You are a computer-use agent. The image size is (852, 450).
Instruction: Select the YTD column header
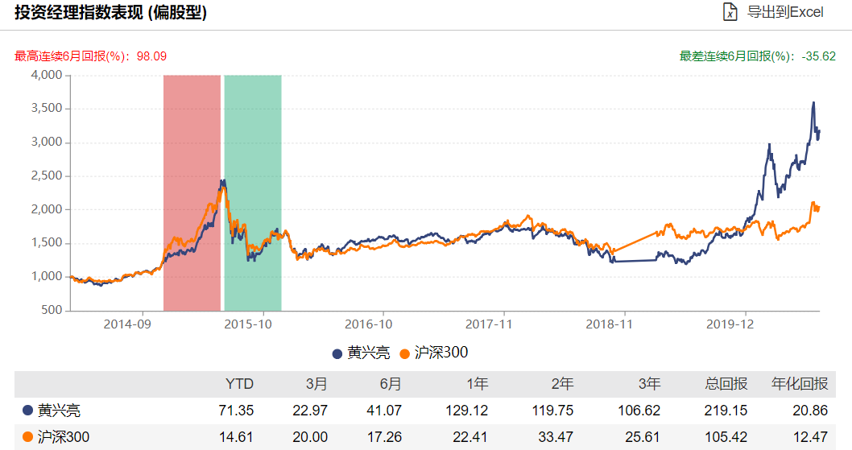[238, 384]
